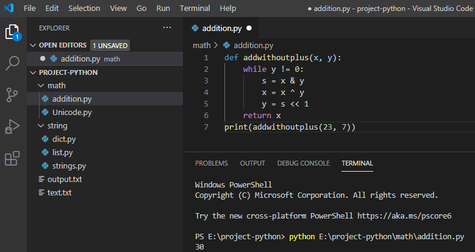The height and width of the screenshot is (252, 475).
Task: Open the View menu
Action: pyautogui.click(x=118, y=8)
